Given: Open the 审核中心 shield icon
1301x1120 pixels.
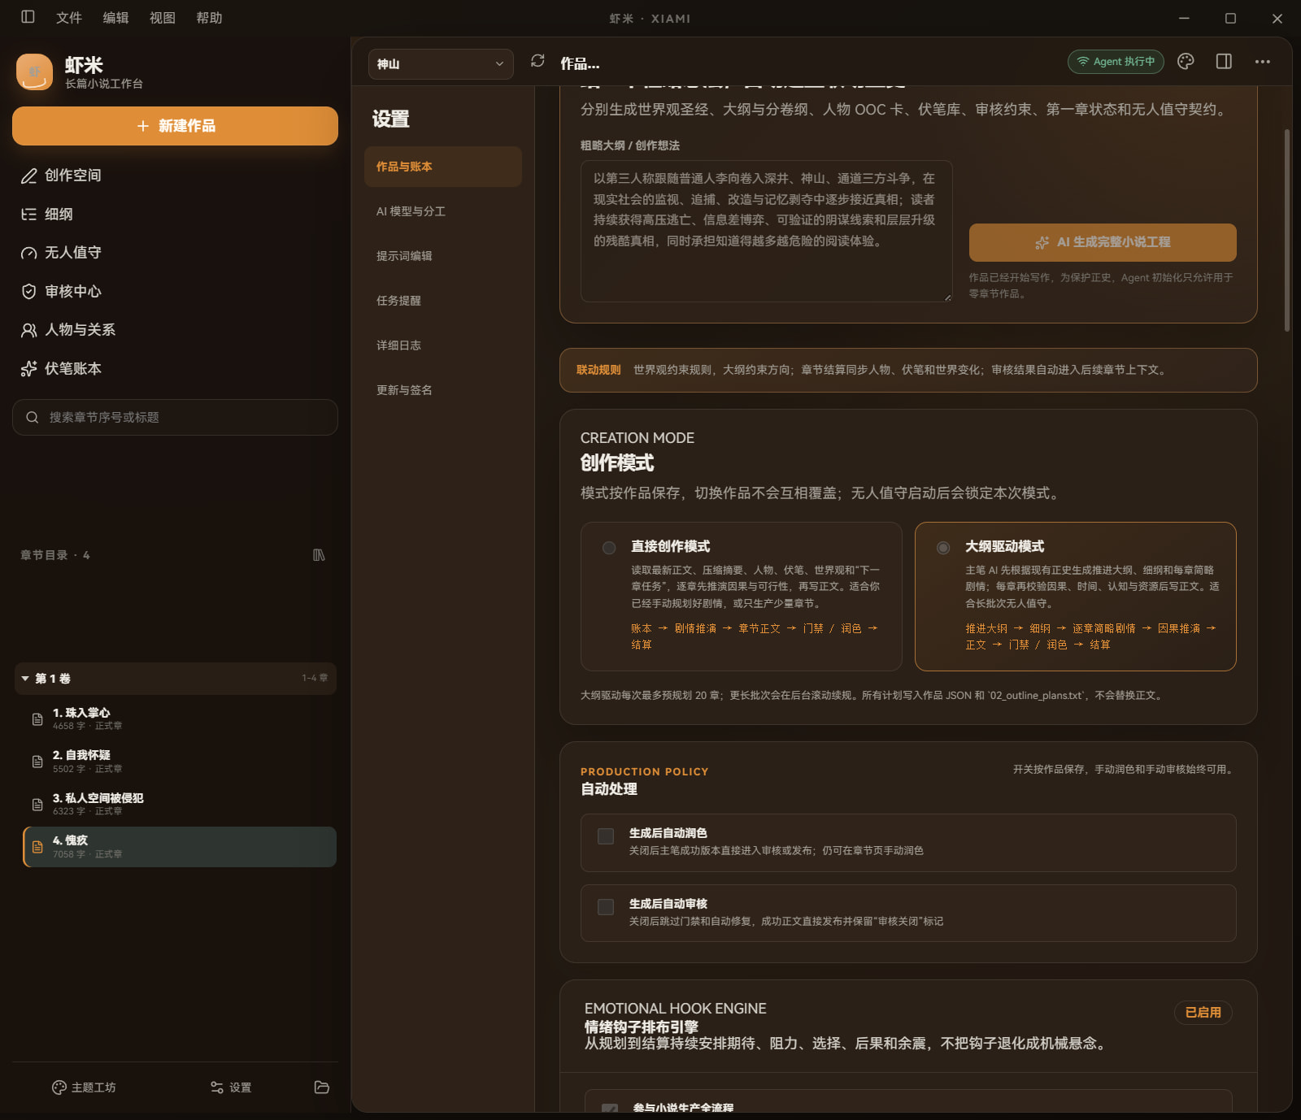Looking at the screenshot, I should 29,291.
